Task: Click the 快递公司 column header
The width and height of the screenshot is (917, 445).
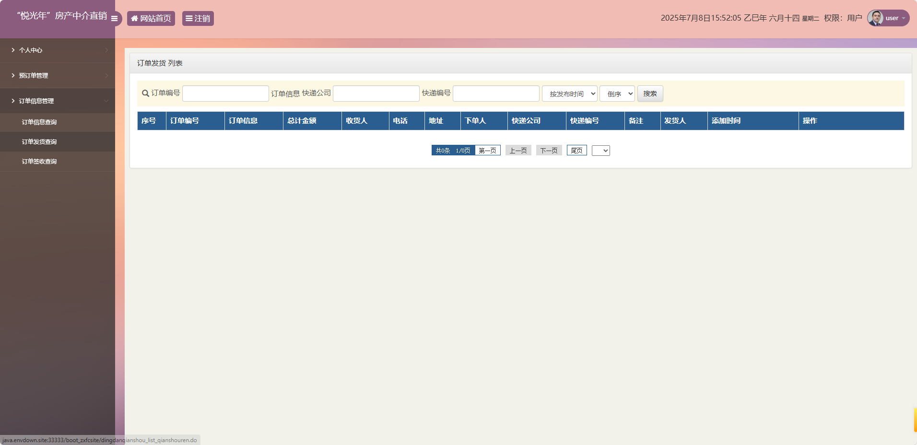Action: [537, 121]
